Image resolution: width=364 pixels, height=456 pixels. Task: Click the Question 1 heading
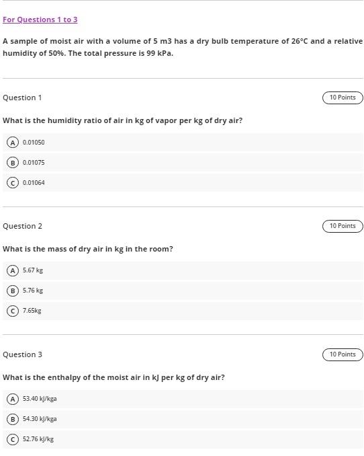(x=22, y=98)
